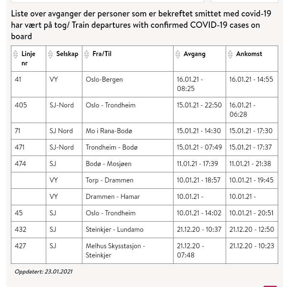Select the Melhus Skysstasjon - Steinkjer cell

tap(115, 250)
